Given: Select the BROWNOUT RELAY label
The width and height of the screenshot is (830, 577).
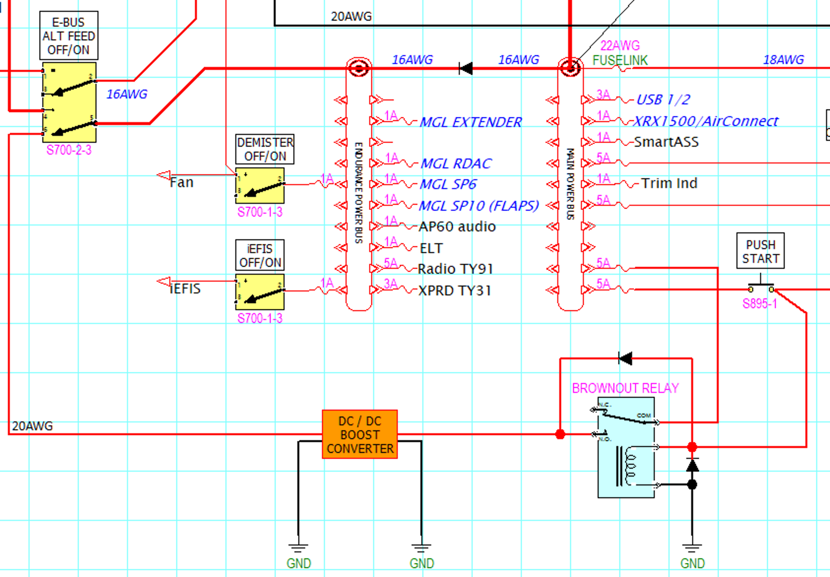Looking at the screenshot, I should tap(625, 388).
